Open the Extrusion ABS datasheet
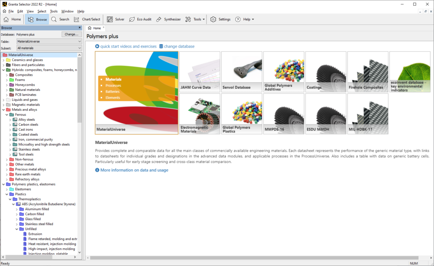 [x=35, y=234]
